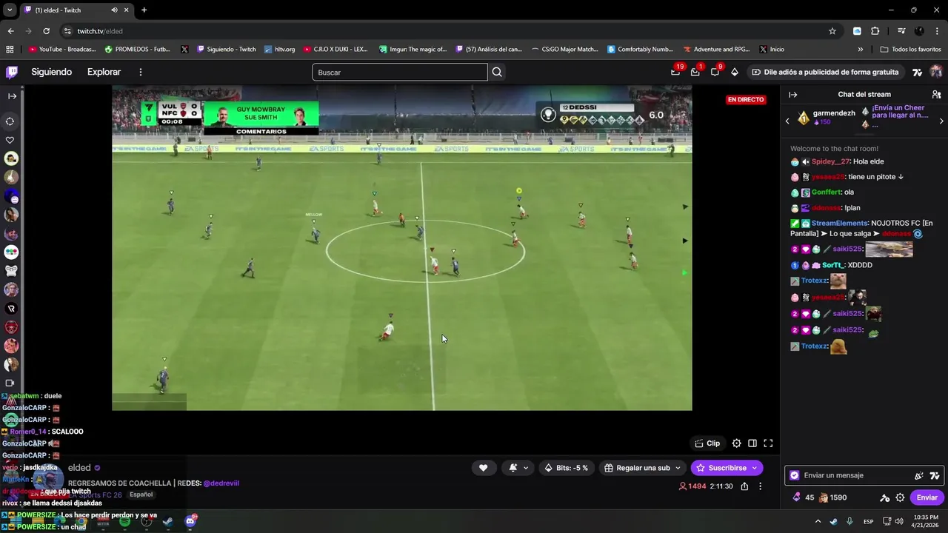Open the YouTube Broadcast bookmark
The image size is (948, 533).
coord(62,50)
